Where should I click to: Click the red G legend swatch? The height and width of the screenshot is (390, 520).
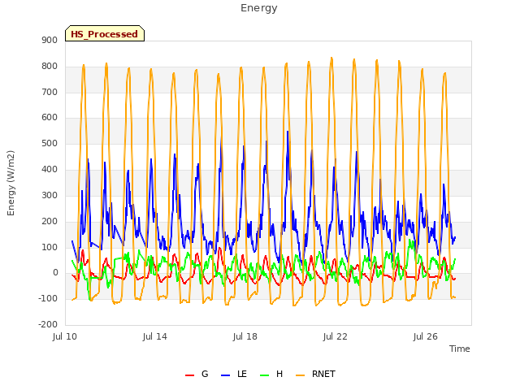pos(189,375)
